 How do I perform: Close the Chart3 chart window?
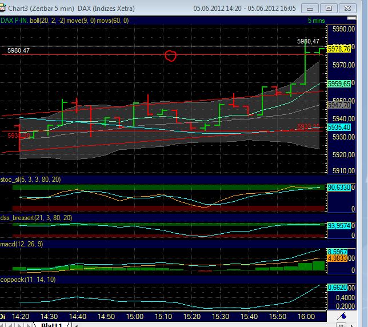(x=347, y=9)
